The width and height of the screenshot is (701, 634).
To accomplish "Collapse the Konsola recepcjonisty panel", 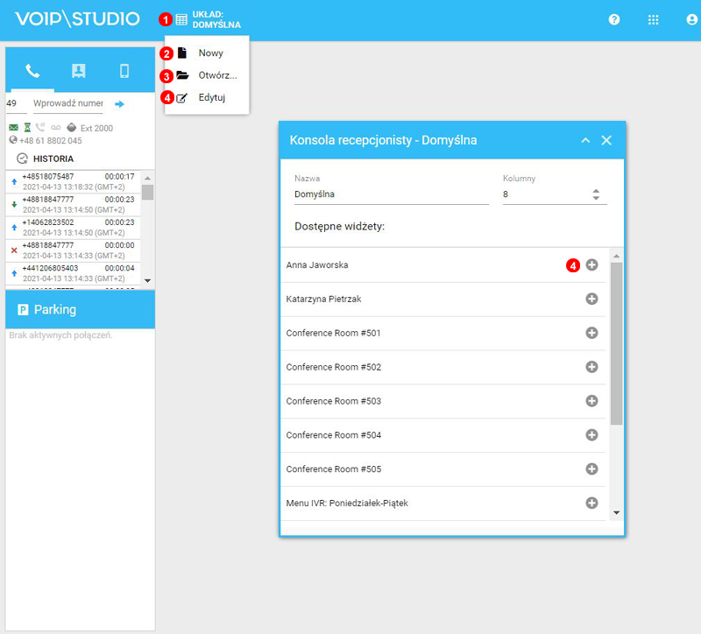I will point(585,140).
